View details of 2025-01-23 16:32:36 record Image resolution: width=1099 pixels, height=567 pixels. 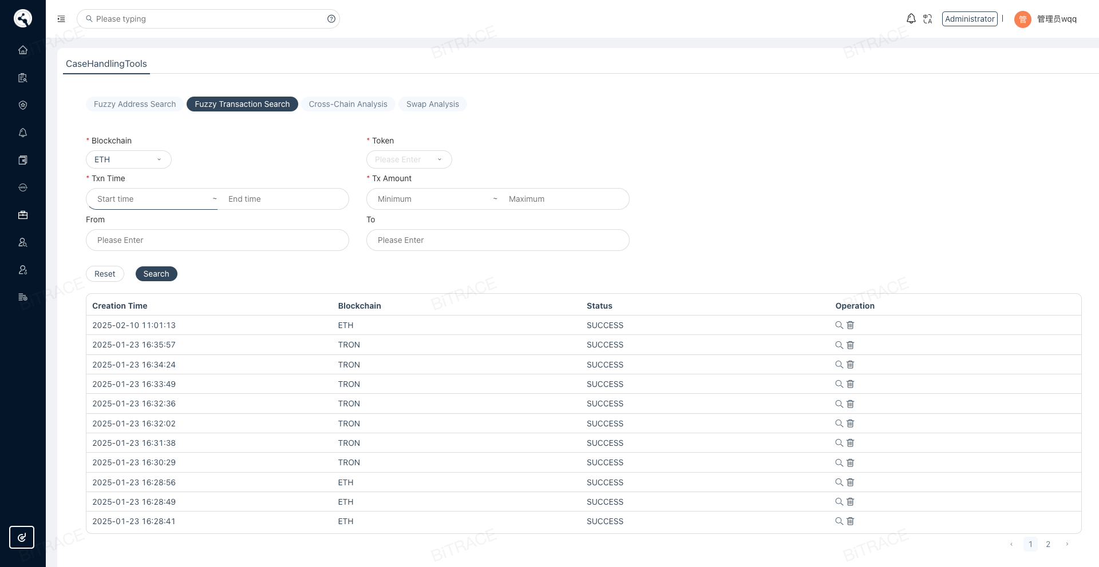tap(839, 404)
